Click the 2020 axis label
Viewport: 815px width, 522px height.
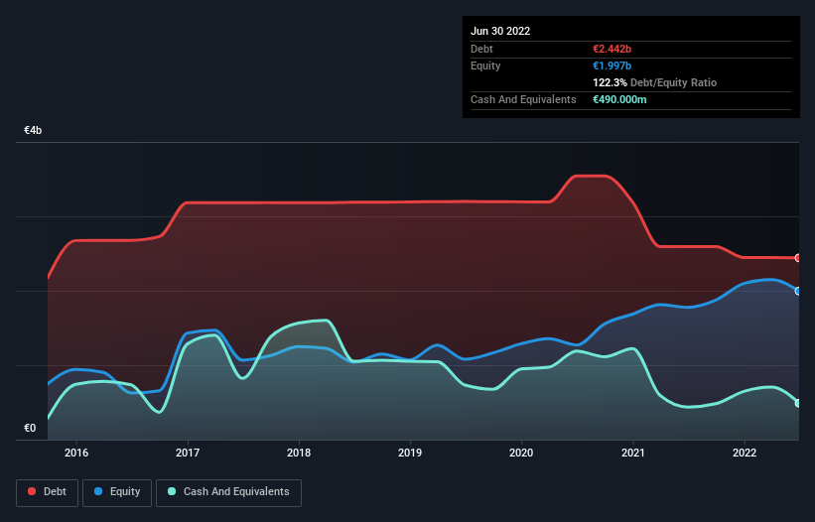(x=521, y=453)
